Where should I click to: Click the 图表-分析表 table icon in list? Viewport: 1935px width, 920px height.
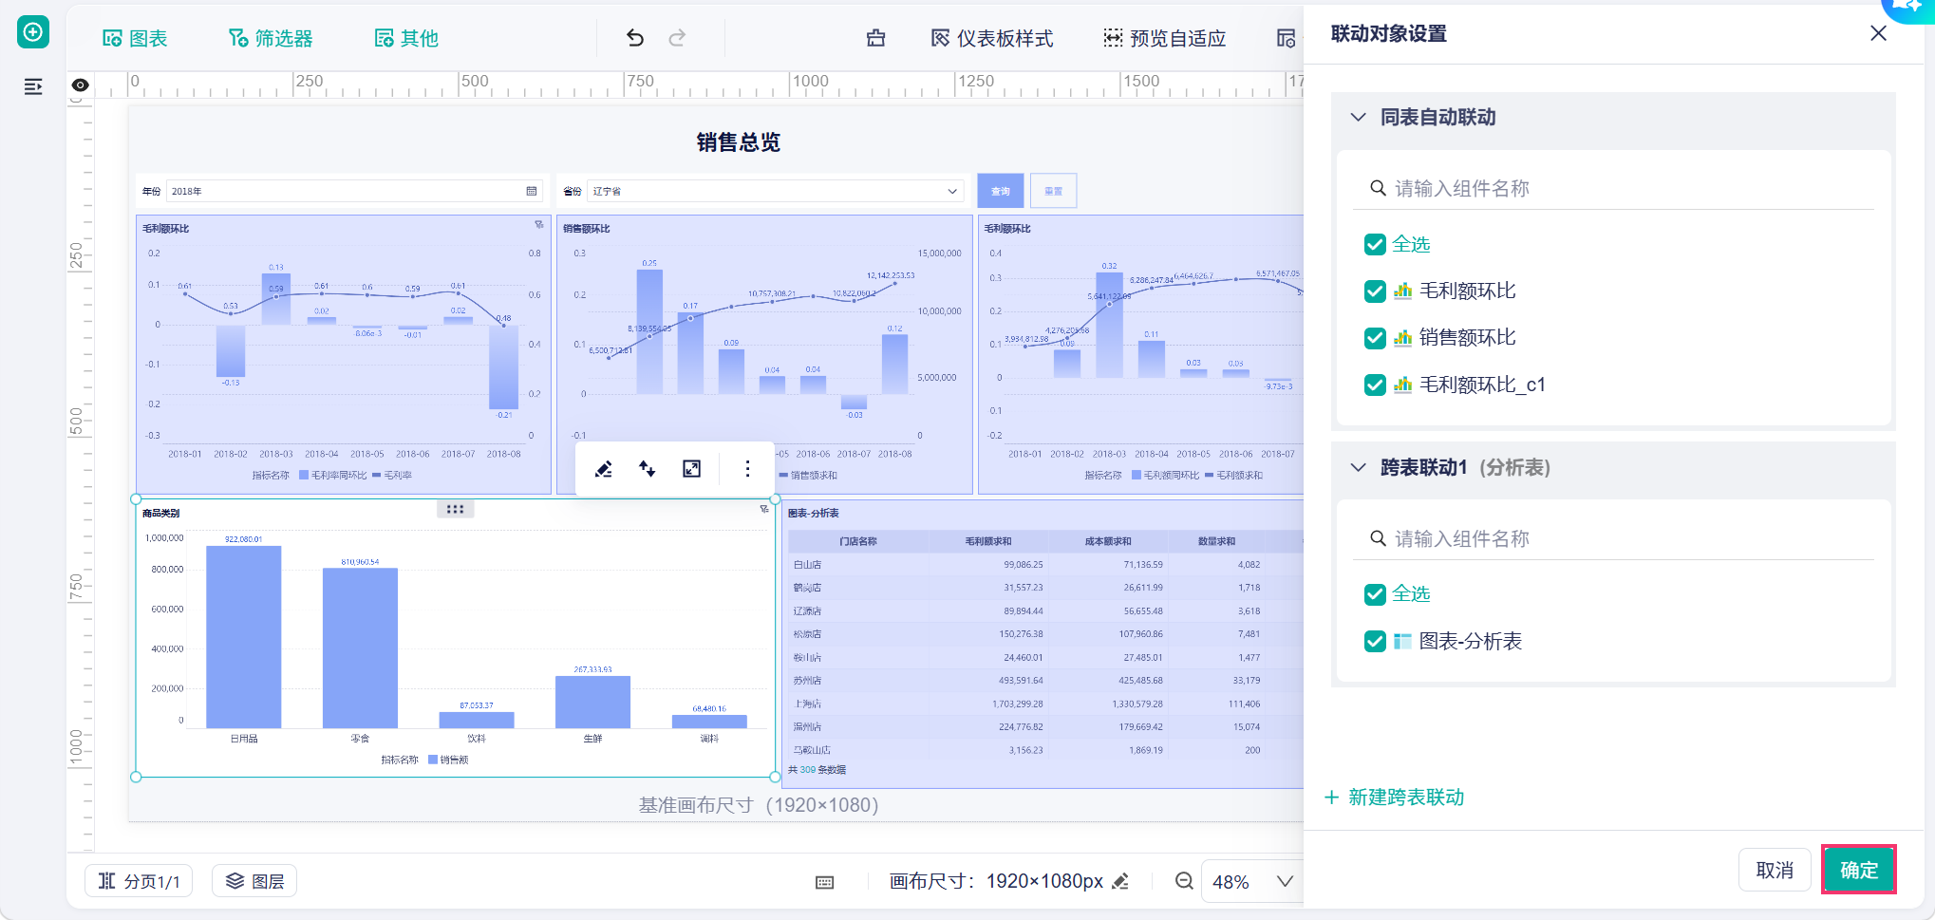[x=1403, y=642]
